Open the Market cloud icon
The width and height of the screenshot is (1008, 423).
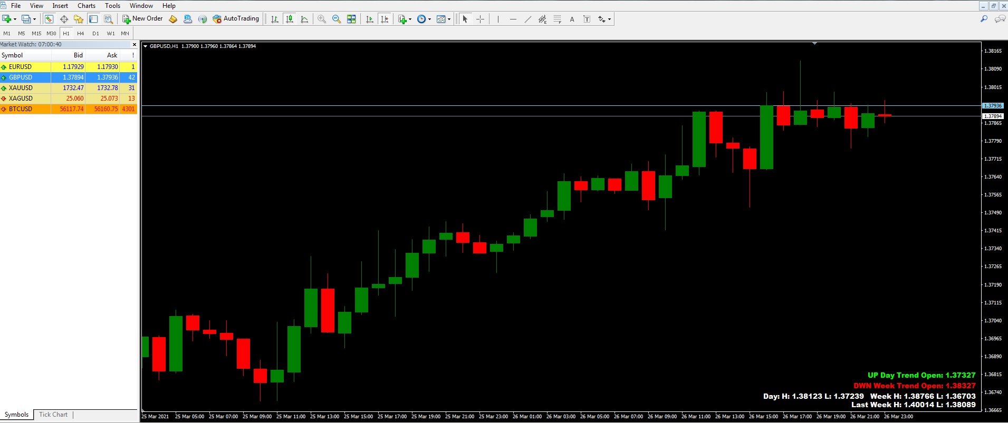(x=188, y=19)
